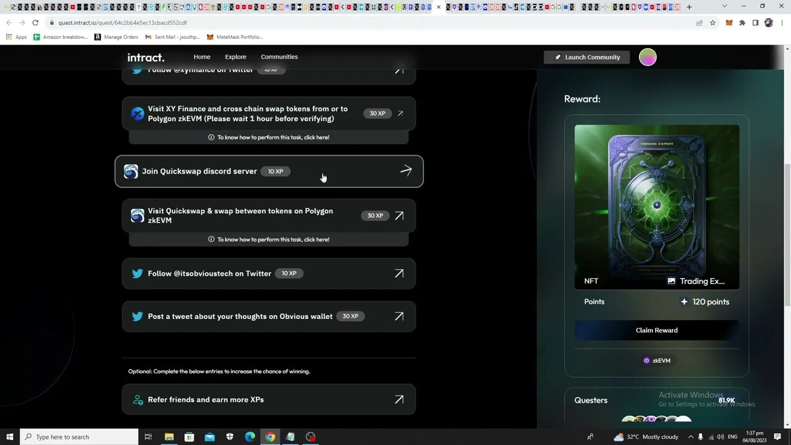Open the Manage Orders bookmark
Screen dimensions: 791x445
(116, 37)
